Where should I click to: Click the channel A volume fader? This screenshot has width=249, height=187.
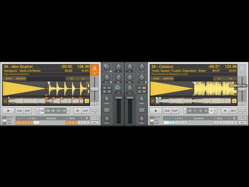click(x=119, y=98)
